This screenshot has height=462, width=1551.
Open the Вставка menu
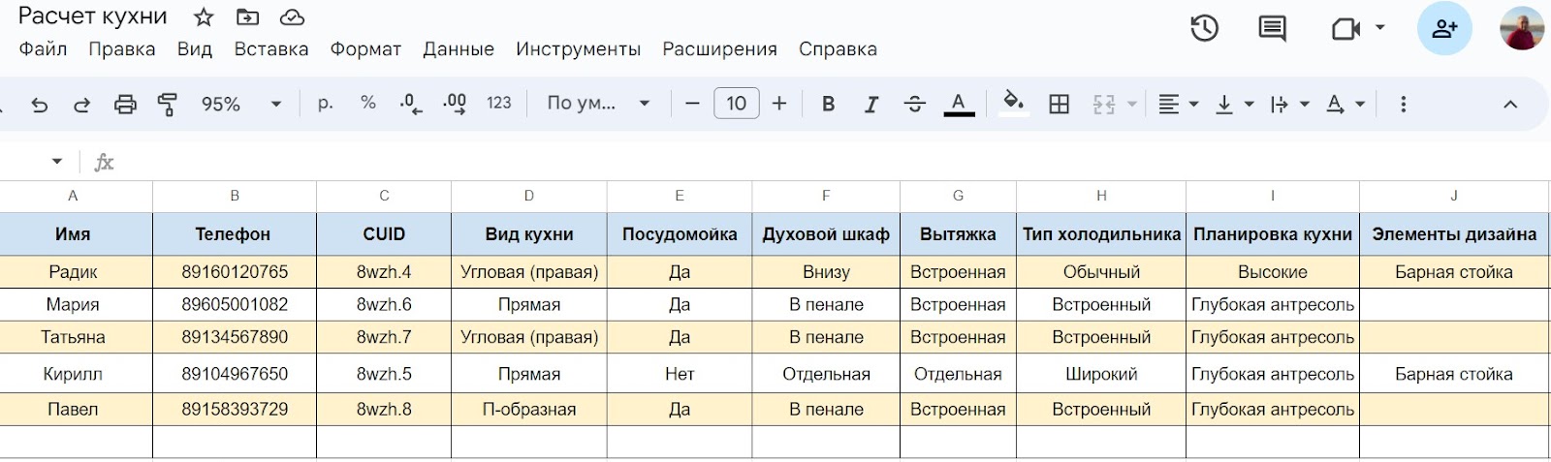tap(270, 49)
